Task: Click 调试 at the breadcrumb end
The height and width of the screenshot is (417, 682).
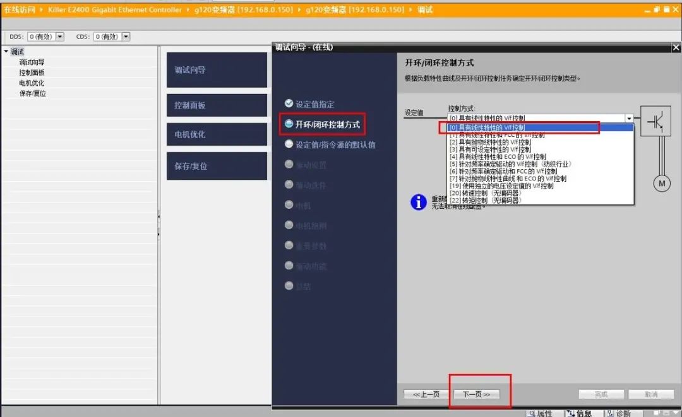Action: [425, 9]
